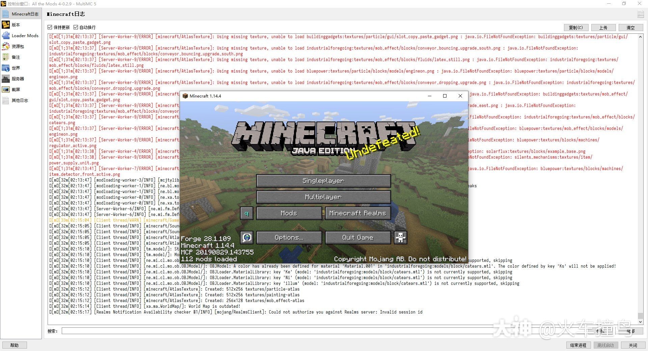Click the language globe button in Minecraft

(x=247, y=238)
